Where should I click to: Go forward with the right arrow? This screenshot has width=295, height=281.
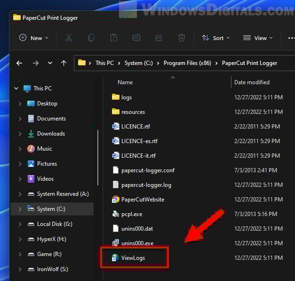[36, 63]
